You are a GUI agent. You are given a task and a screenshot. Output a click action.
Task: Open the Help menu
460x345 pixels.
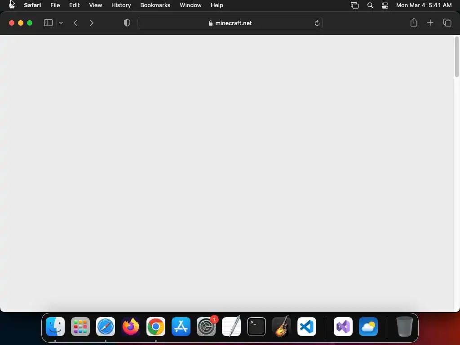click(x=217, y=5)
